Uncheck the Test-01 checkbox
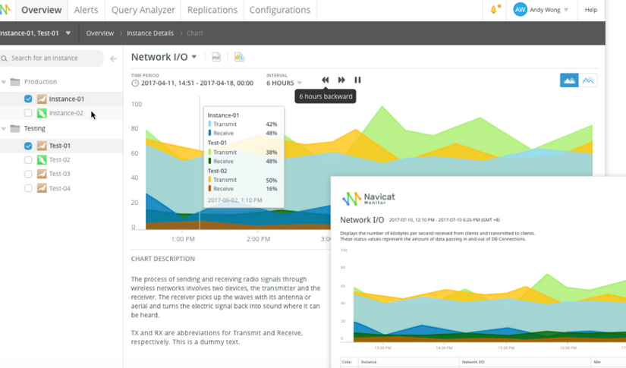The height and width of the screenshot is (368, 626). point(28,146)
